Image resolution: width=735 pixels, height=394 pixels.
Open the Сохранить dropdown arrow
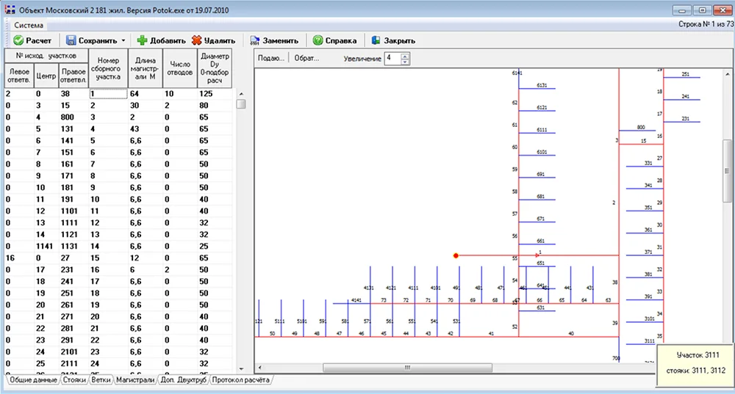coord(123,41)
